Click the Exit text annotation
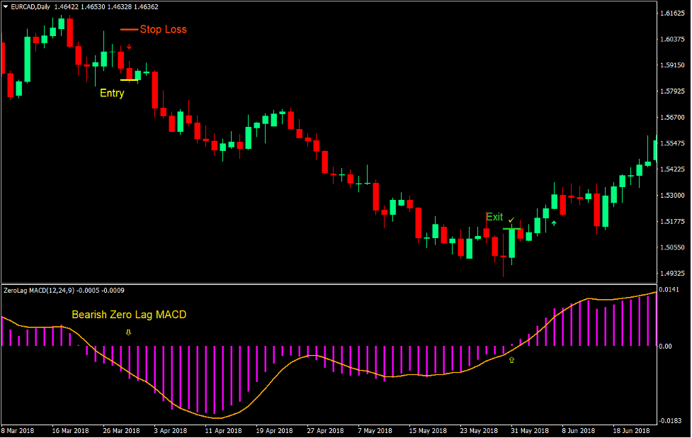 [494, 217]
